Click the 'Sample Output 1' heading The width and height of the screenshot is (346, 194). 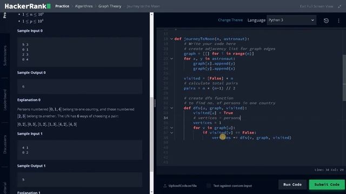tap(31, 166)
